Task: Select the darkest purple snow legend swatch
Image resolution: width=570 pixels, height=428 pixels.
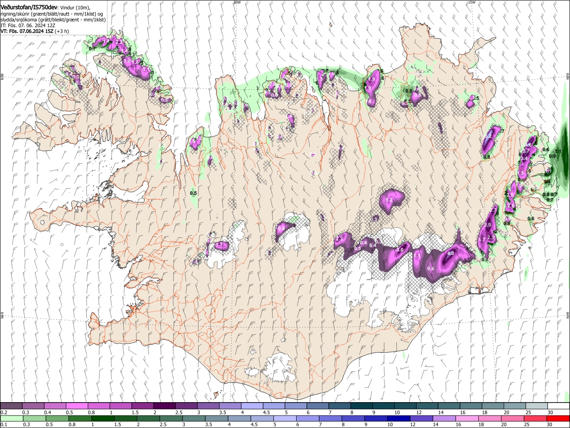Action: (x=164, y=406)
